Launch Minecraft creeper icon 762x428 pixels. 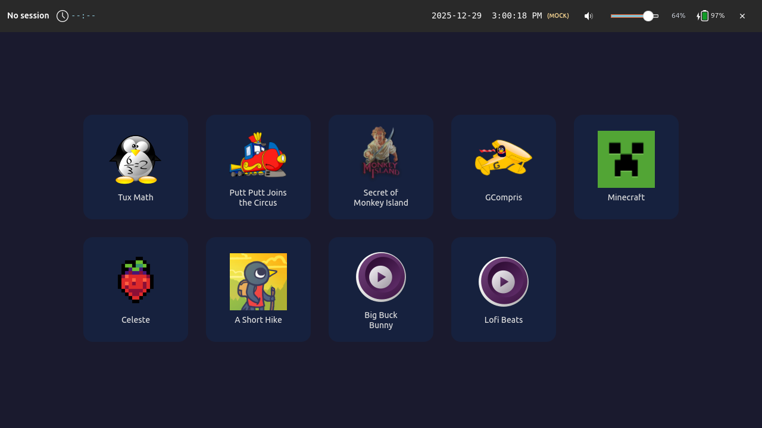[626, 159]
